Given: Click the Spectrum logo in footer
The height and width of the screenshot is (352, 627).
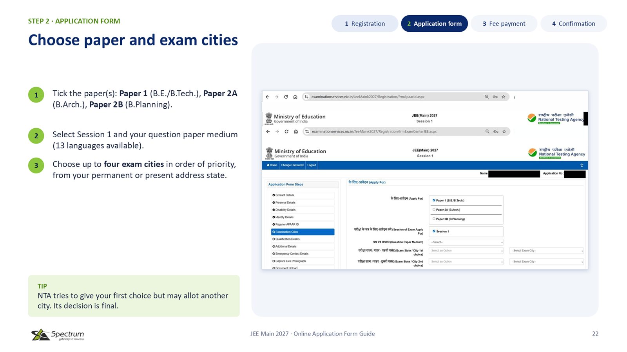Looking at the screenshot, I should 58,335.
